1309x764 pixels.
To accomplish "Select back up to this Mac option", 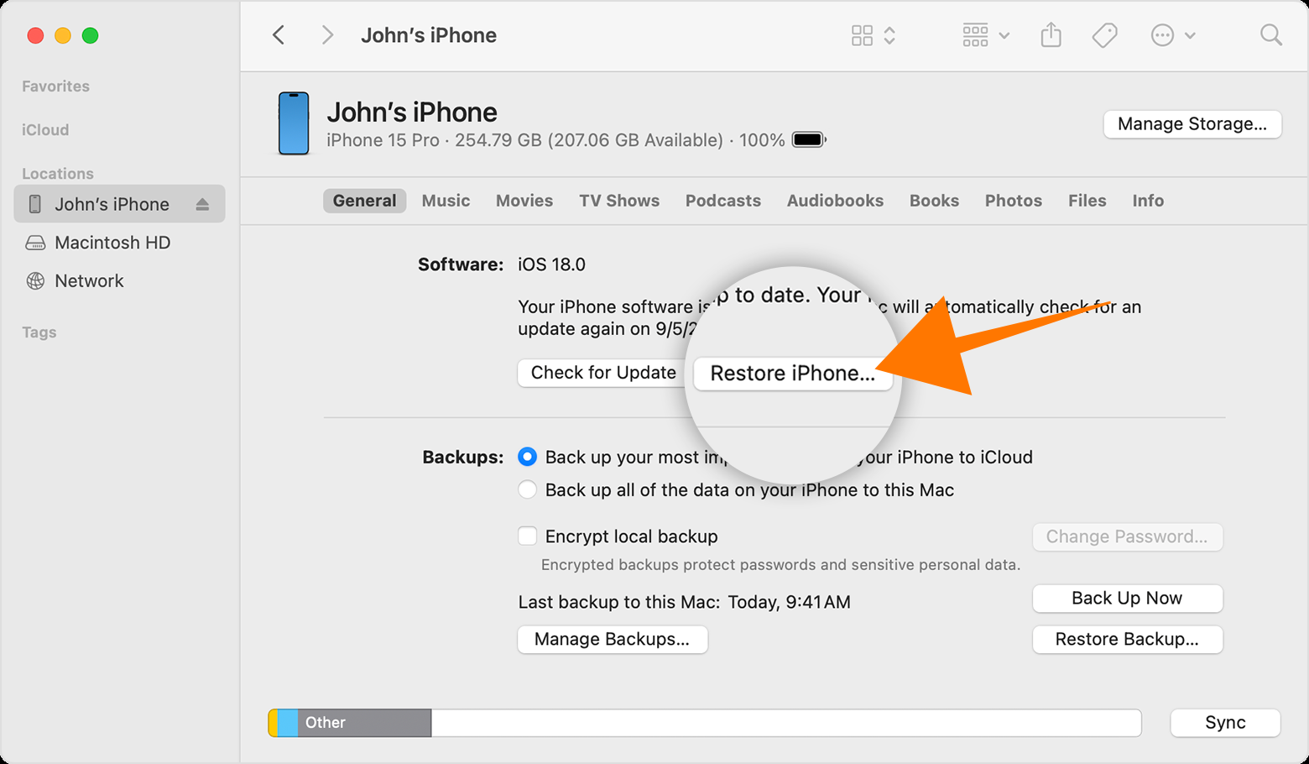I will pos(527,489).
